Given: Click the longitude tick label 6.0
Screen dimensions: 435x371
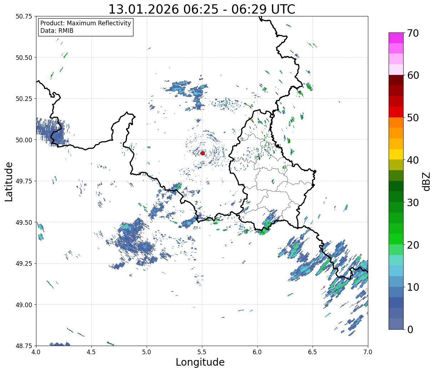Looking at the screenshot, I should tap(257, 352).
